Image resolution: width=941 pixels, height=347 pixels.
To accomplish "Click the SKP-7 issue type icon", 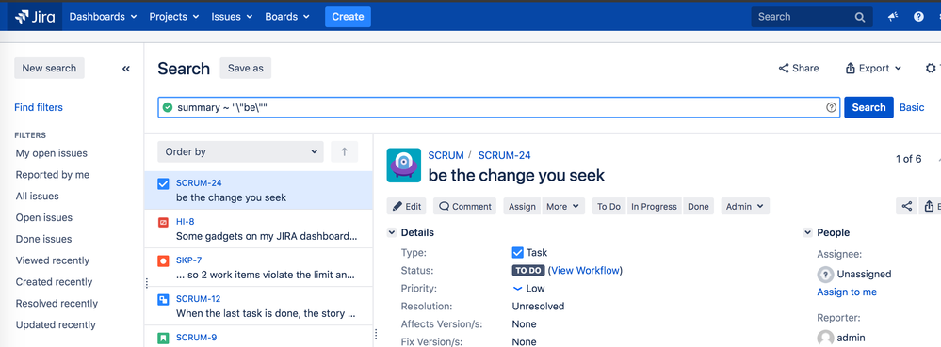I will pyautogui.click(x=163, y=261).
